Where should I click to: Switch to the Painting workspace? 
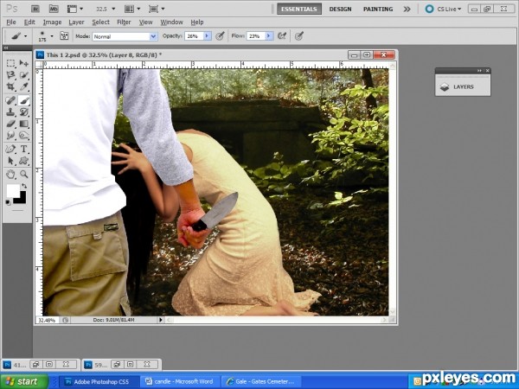pyautogui.click(x=378, y=9)
